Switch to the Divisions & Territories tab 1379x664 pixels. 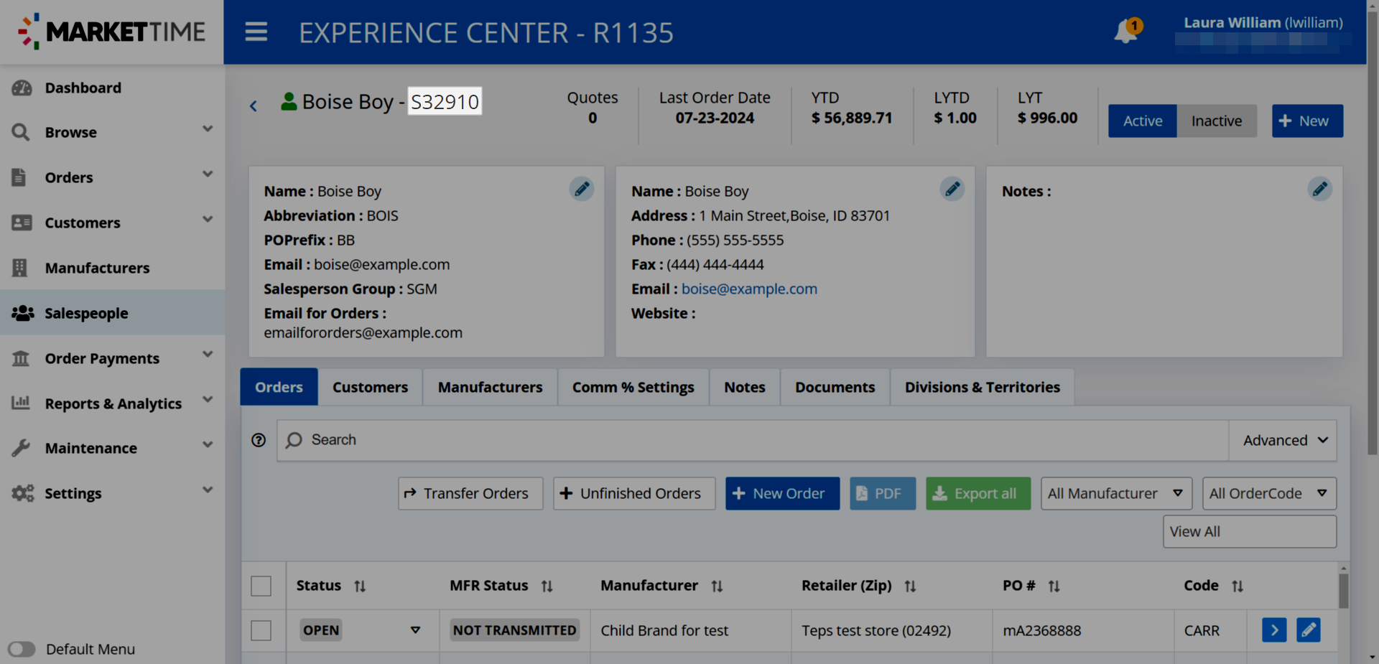click(982, 387)
